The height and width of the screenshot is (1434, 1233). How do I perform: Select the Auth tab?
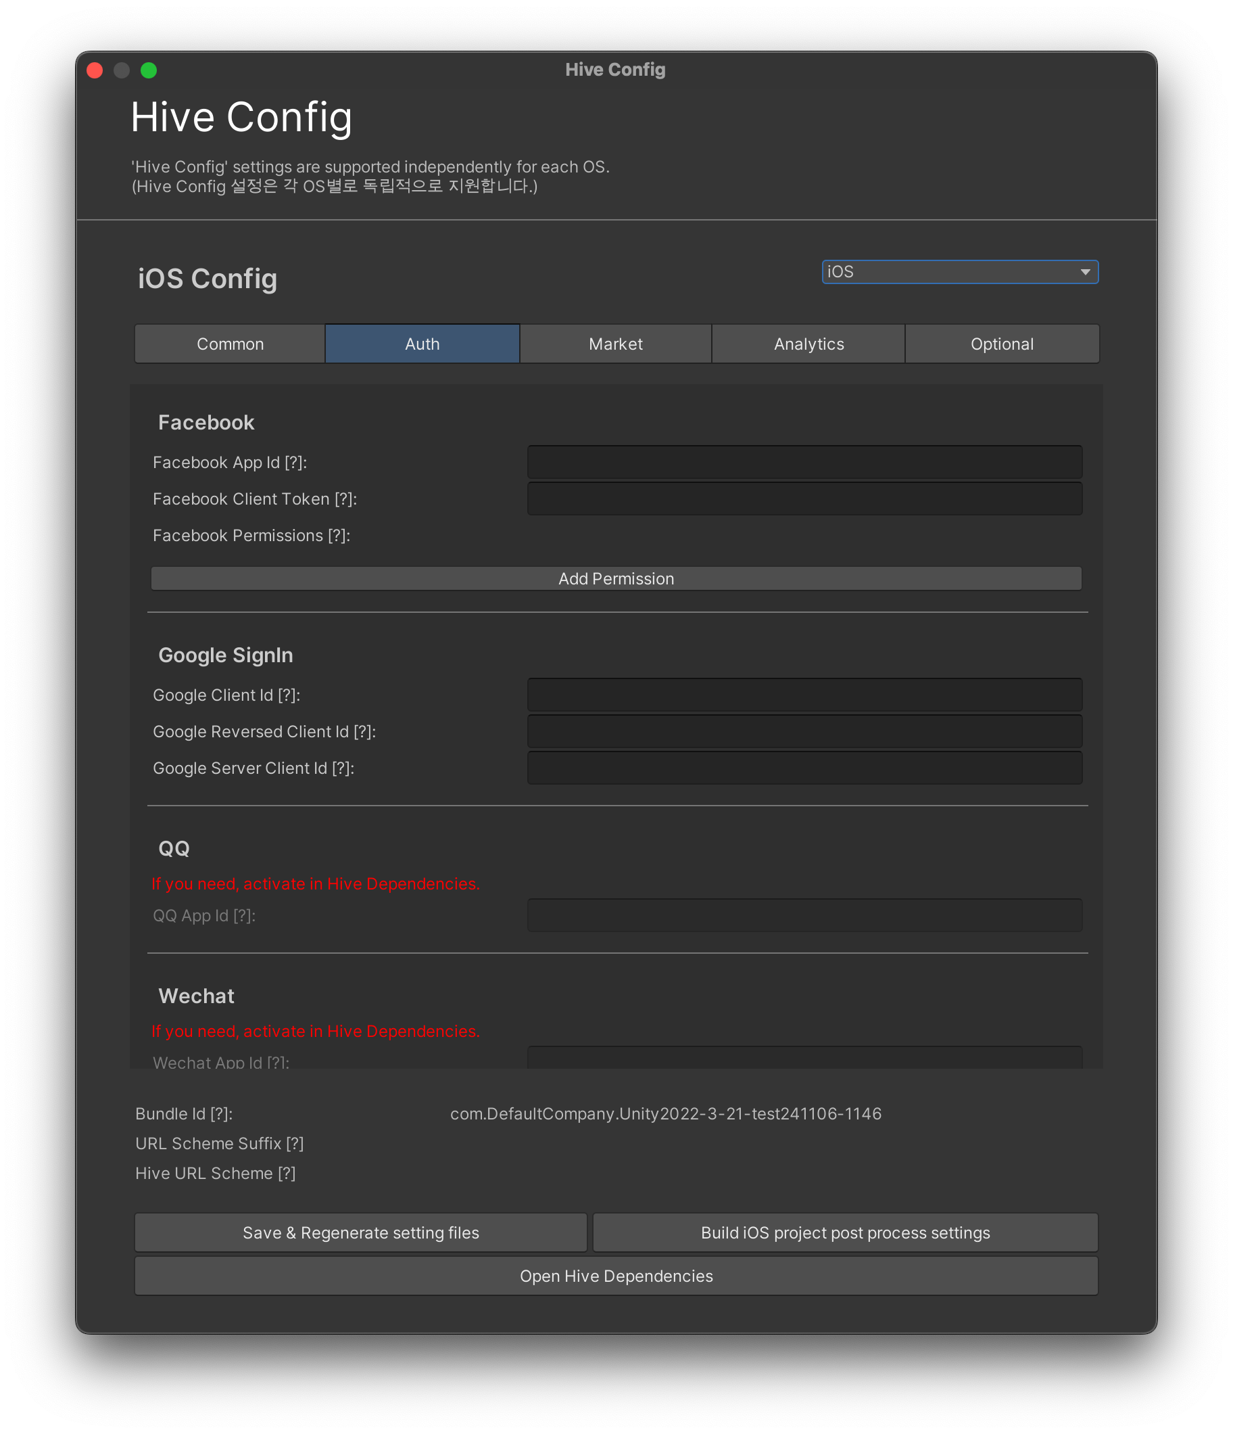pos(422,344)
